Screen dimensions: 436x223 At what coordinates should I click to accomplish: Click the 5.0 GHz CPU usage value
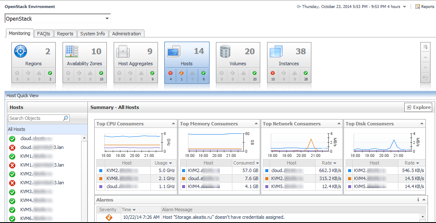pos(167,171)
